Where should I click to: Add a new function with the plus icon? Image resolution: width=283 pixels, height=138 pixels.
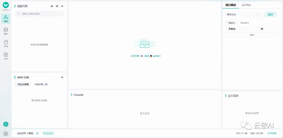click(x=62, y=6)
